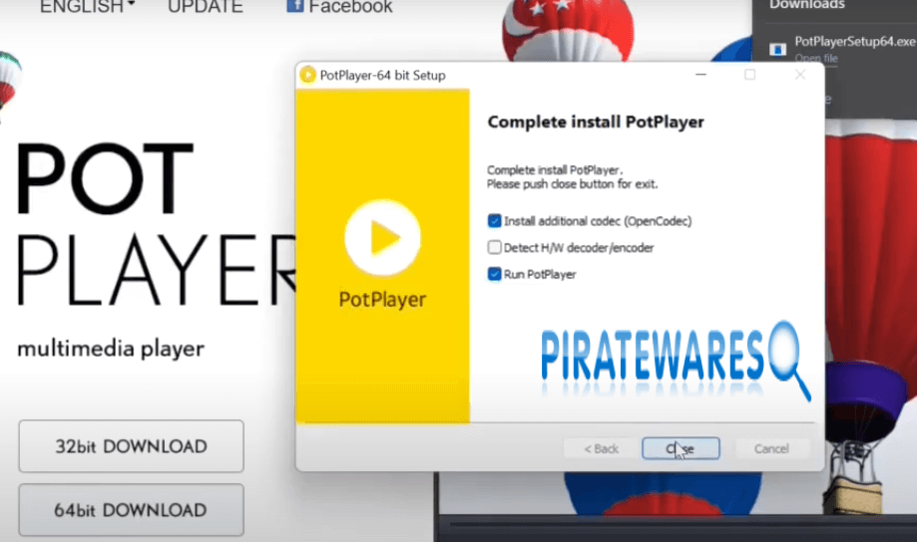Click the Cancel button in the installer
The height and width of the screenshot is (542, 917).
coord(770,448)
